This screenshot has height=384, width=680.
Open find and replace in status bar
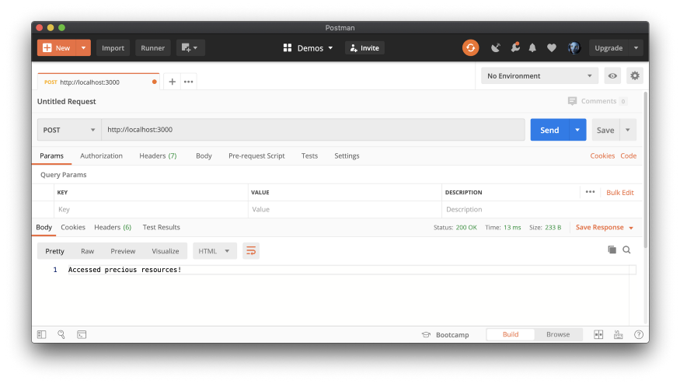click(61, 334)
